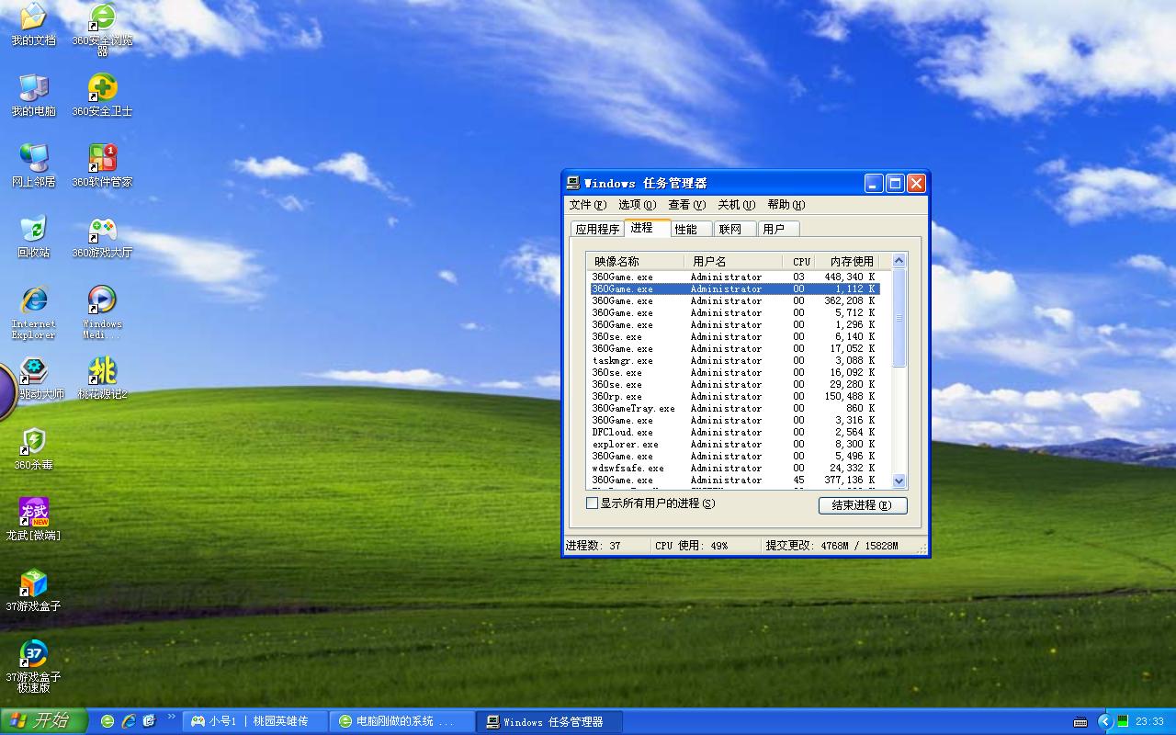Open the 龙武[微端] game shortcut
Viewport: 1176px width, 735px height.
click(x=33, y=520)
